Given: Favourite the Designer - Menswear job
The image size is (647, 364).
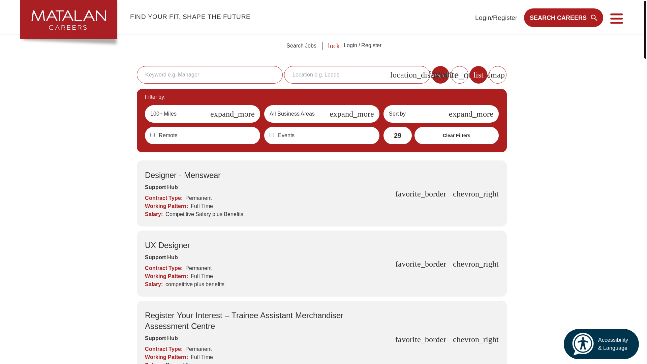Looking at the screenshot, I should tap(421, 194).
